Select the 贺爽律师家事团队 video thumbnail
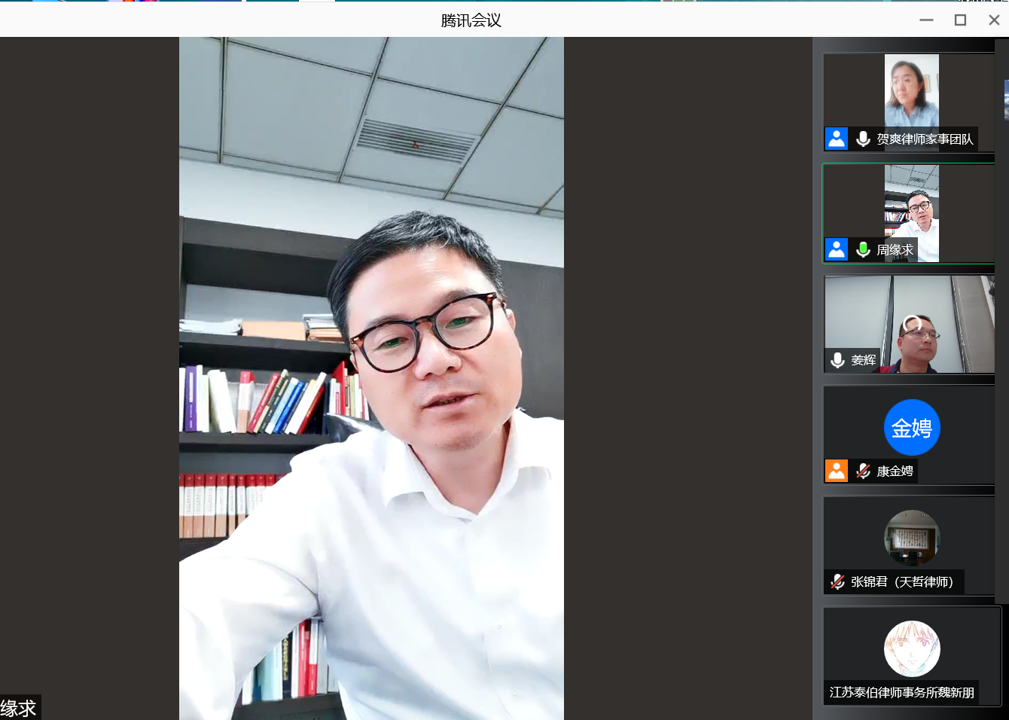 pos(911,90)
